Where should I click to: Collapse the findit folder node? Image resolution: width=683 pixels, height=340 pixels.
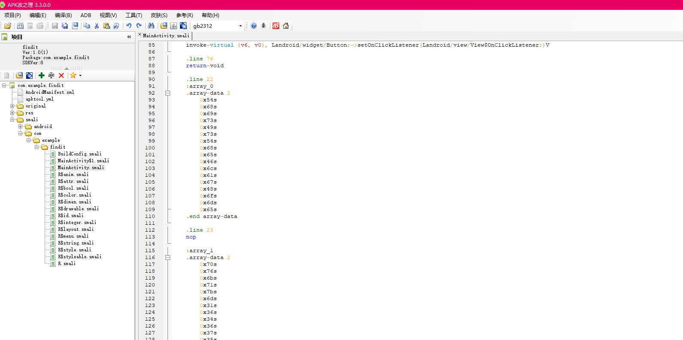(37, 147)
